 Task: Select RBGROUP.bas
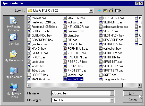tap(77, 62)
